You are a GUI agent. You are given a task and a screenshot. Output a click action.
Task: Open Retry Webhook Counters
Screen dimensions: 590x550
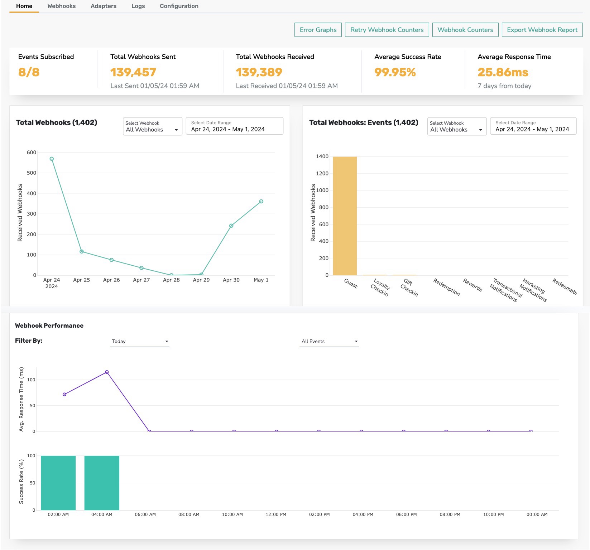[x=387, y=30]
